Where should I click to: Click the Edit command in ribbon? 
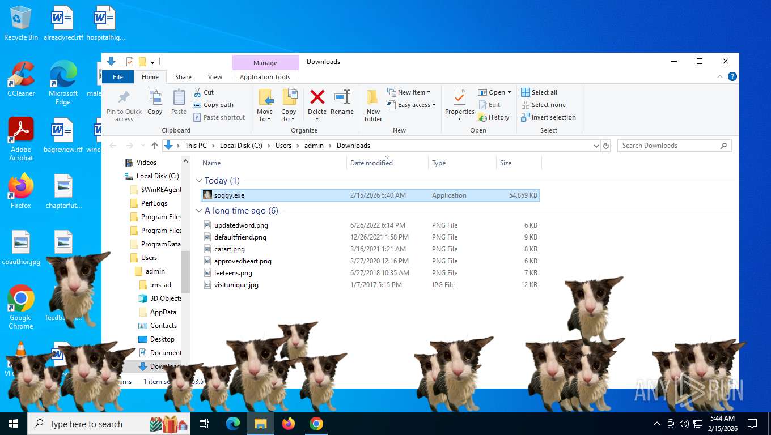tap(489, 105)
